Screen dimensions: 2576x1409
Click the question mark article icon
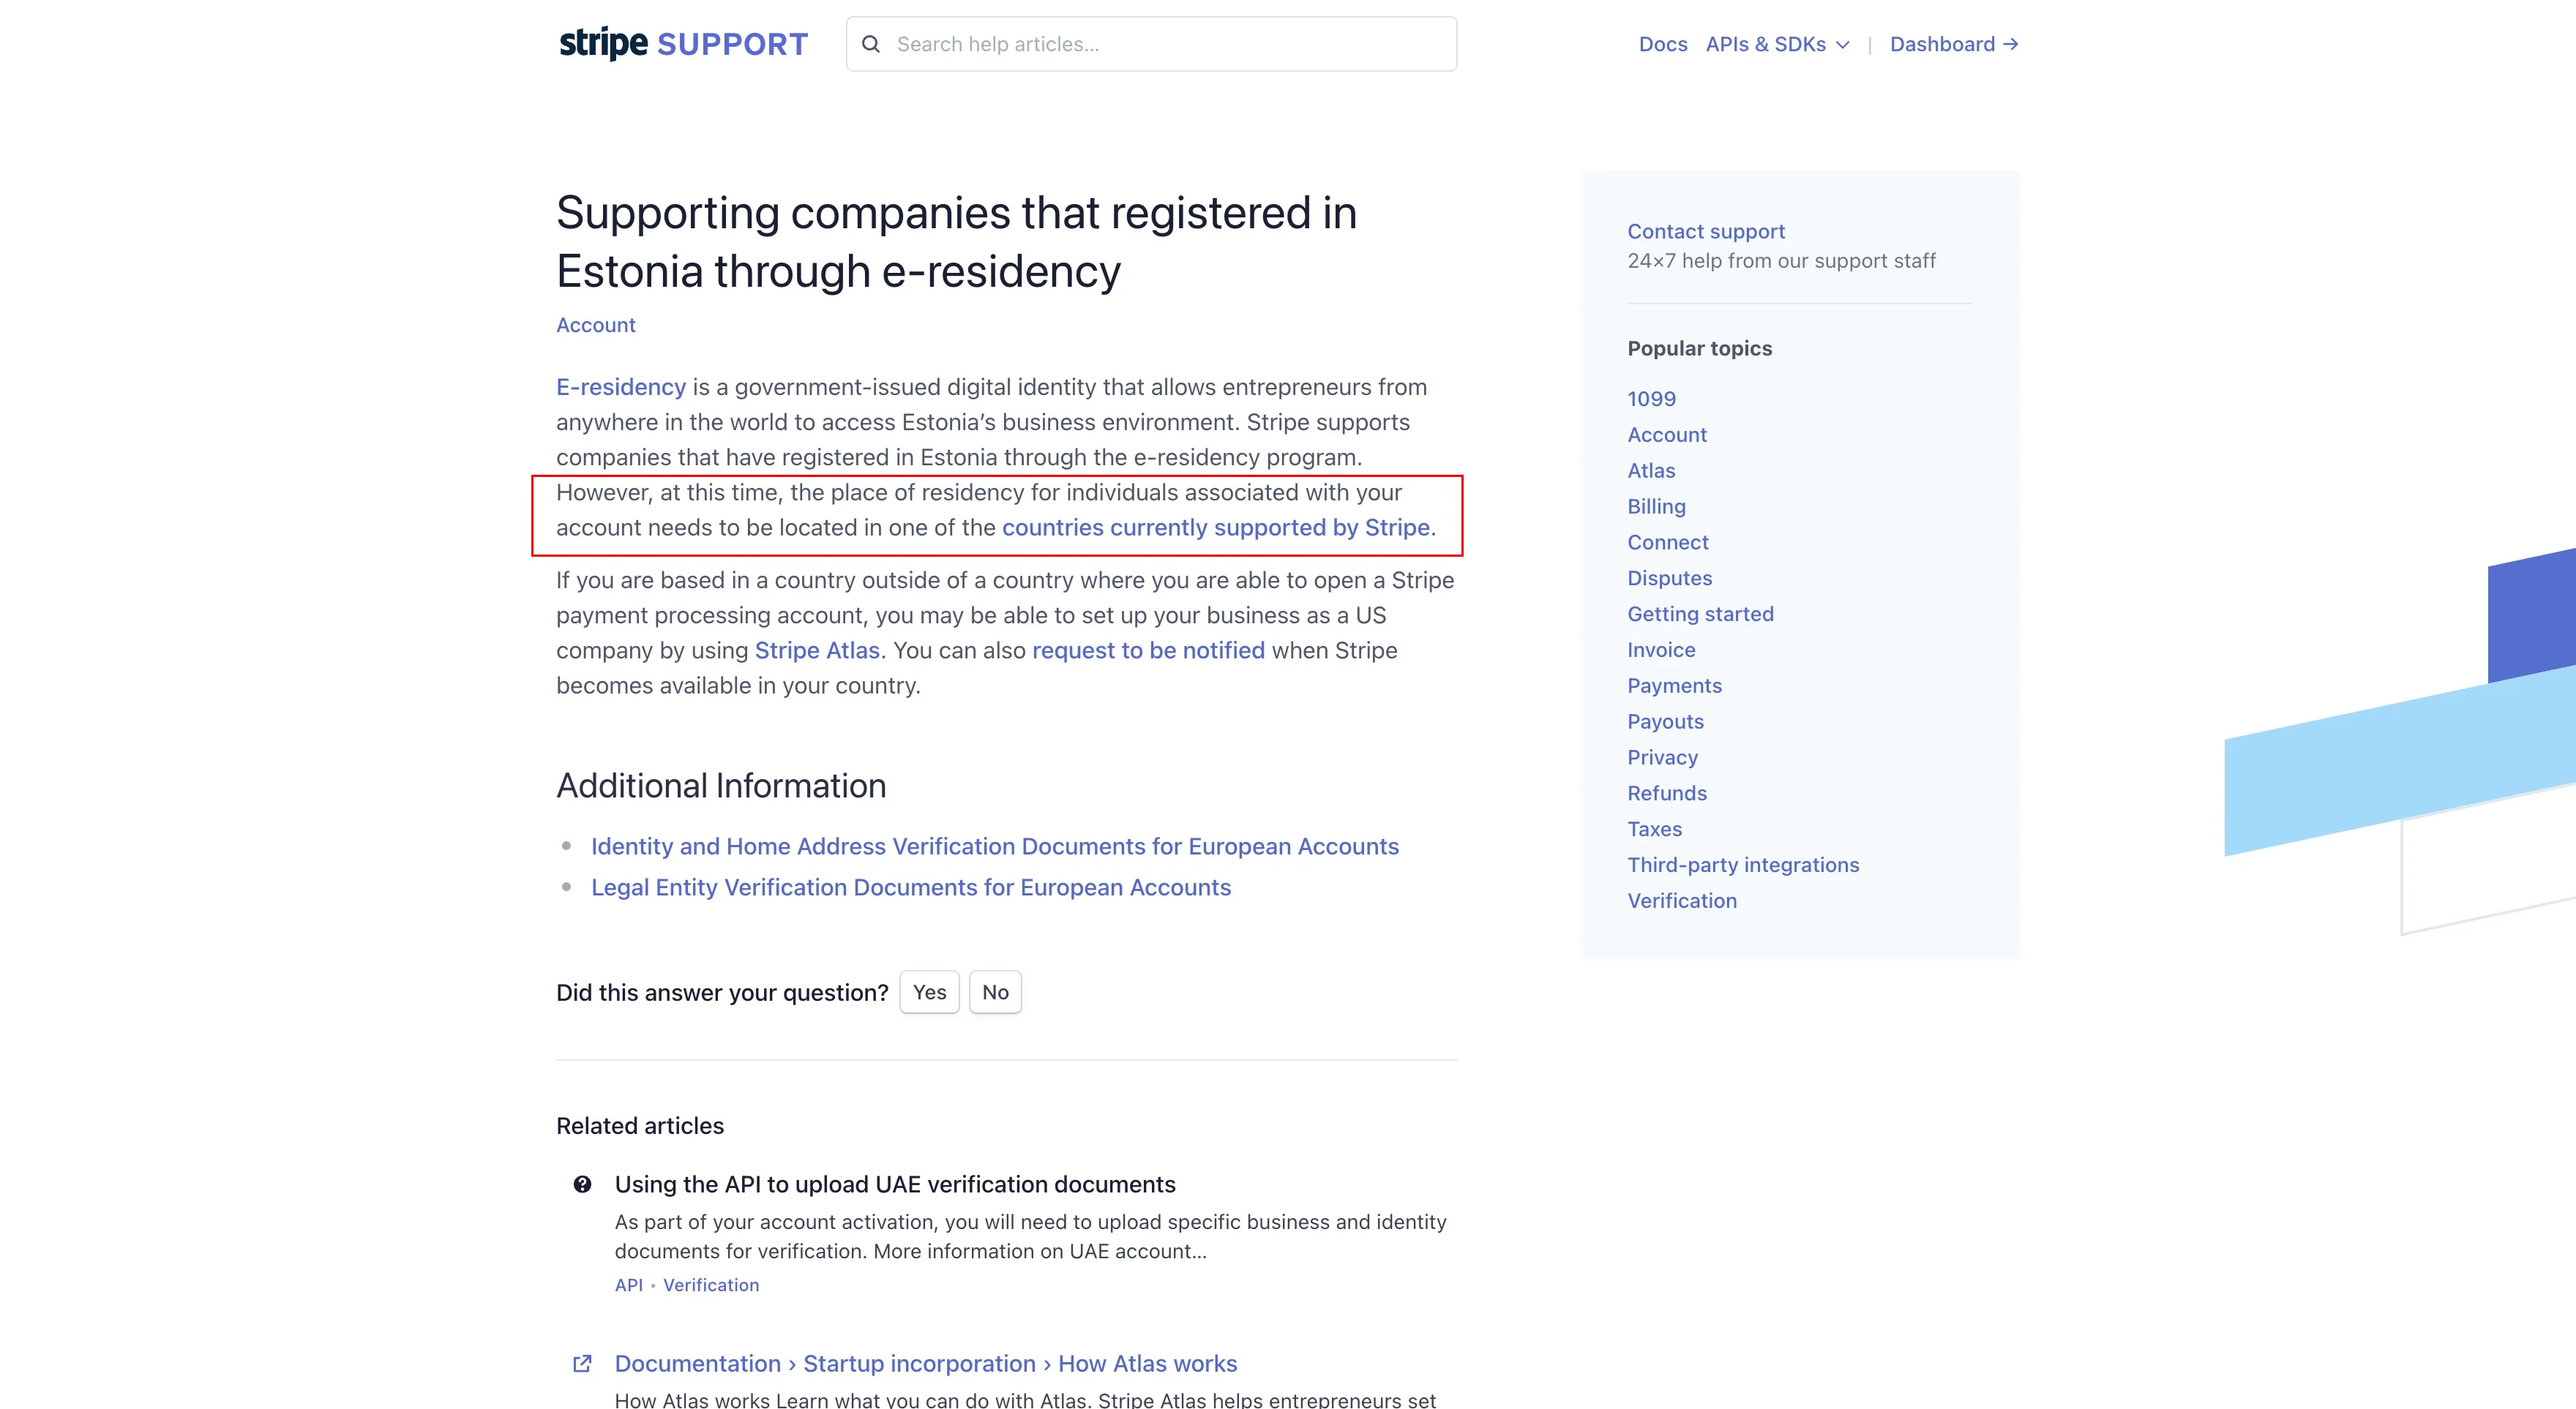tap(582, 1184)
